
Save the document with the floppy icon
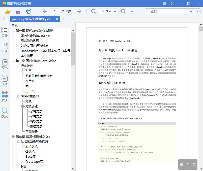18,11
